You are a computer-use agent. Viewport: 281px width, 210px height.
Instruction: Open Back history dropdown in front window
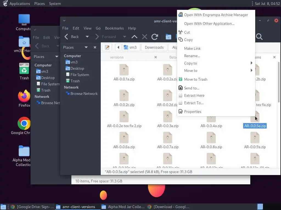(87, 37)
